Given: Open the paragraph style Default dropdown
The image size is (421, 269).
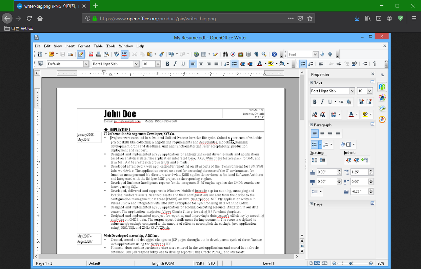Looking at the screenshot, I should [x=86, y=64].
